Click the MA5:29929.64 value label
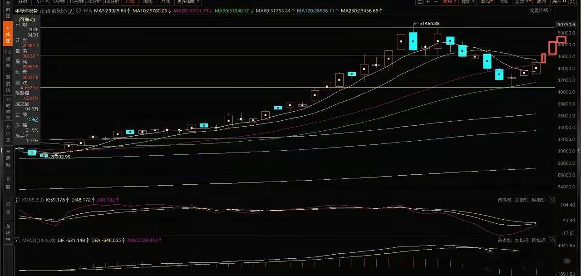581x276 pixels. click(x=111, y=10)
